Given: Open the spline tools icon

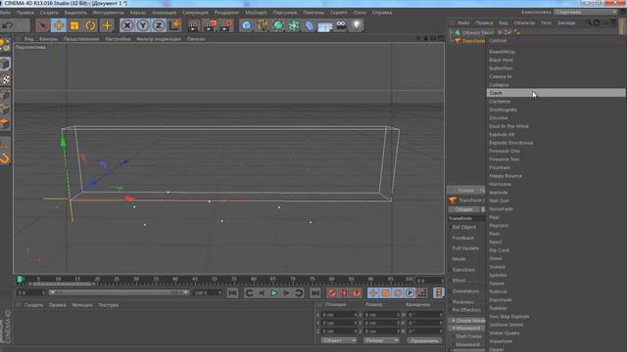Looking at the screenshot, I should 263,25.
